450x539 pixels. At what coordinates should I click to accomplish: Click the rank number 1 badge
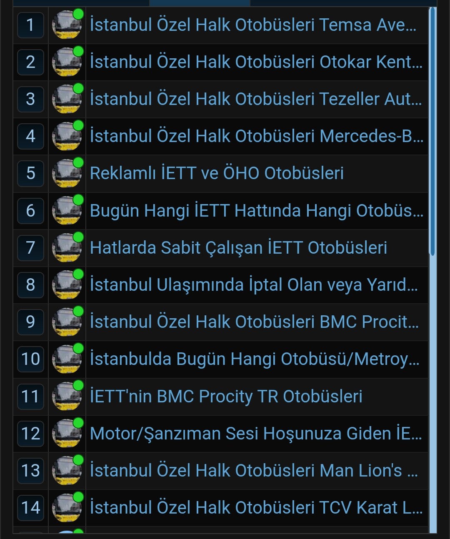tap(30, 25)
